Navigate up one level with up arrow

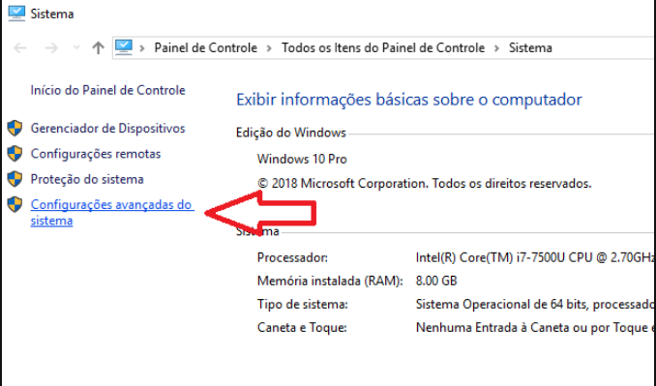tap(98, 47)
